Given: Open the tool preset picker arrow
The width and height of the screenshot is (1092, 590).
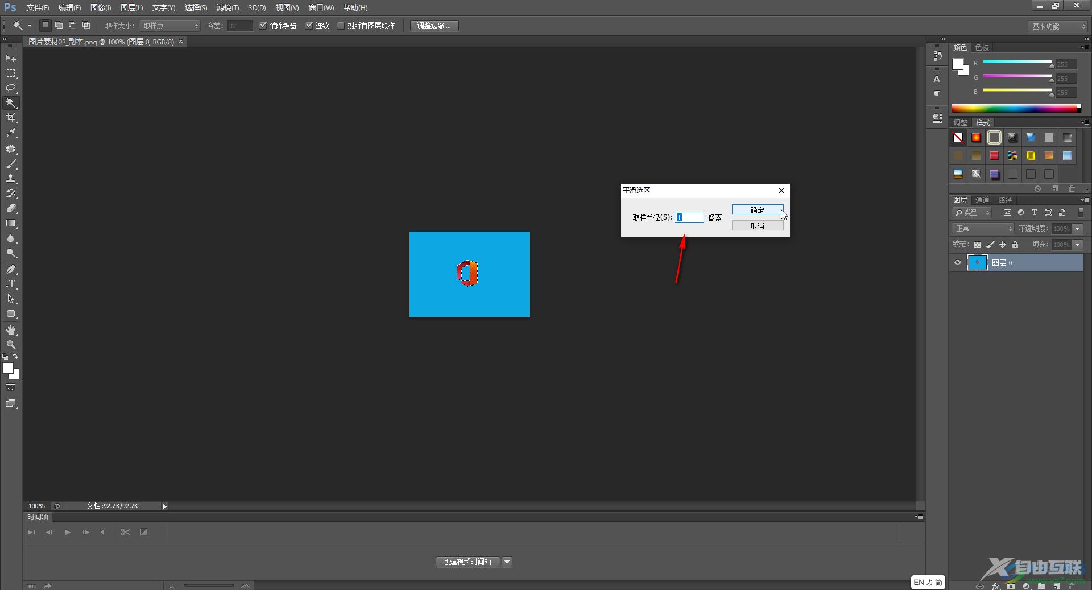Looking at the screenshot, I should (x=30, y=26).
